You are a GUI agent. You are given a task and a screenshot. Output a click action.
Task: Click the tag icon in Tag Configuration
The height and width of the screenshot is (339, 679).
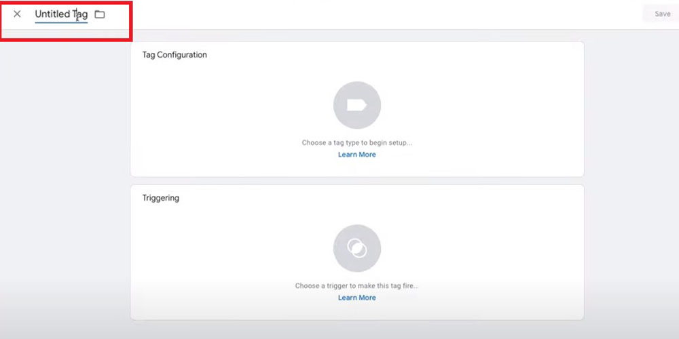(357, 105)
